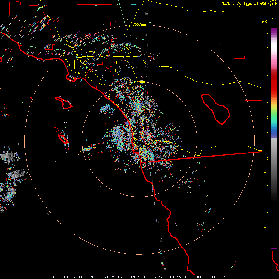Click the 7 value on the scale

(268, 35)
